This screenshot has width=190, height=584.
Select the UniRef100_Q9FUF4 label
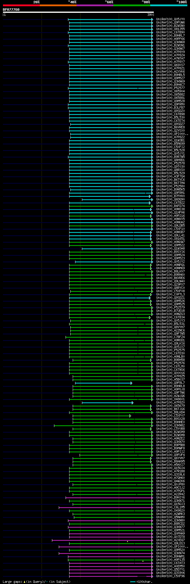(170, 455)
